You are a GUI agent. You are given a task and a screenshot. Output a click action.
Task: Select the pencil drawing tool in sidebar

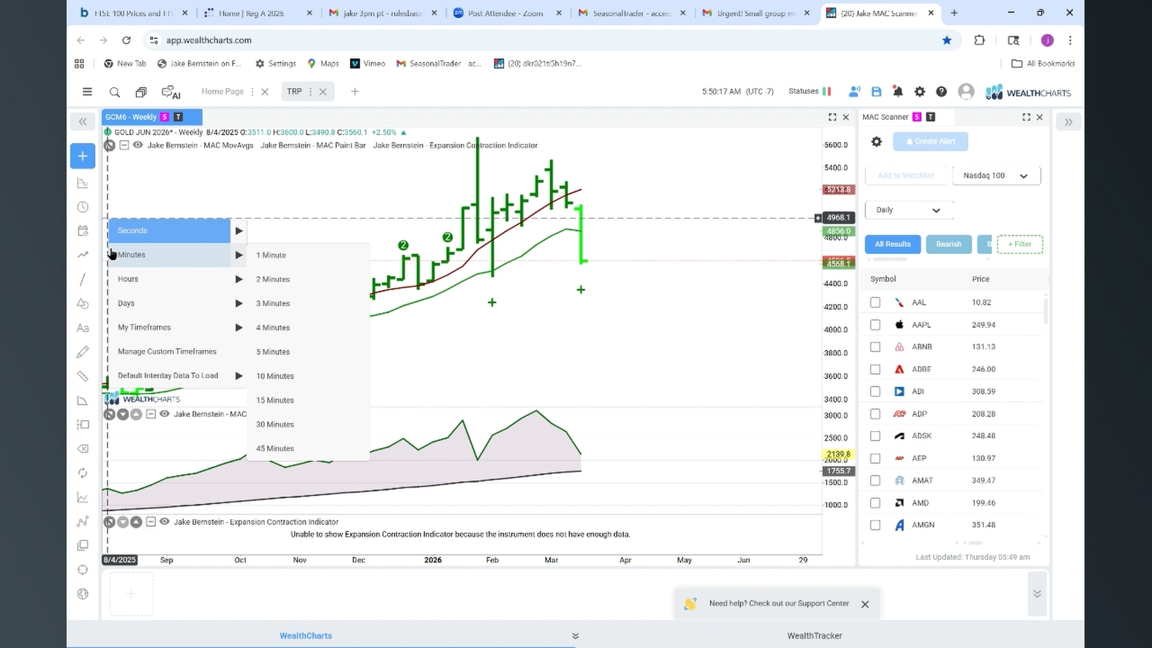[x=83, y=352]
